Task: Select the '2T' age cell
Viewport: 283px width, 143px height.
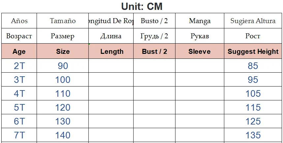Action: coord(19,66)
